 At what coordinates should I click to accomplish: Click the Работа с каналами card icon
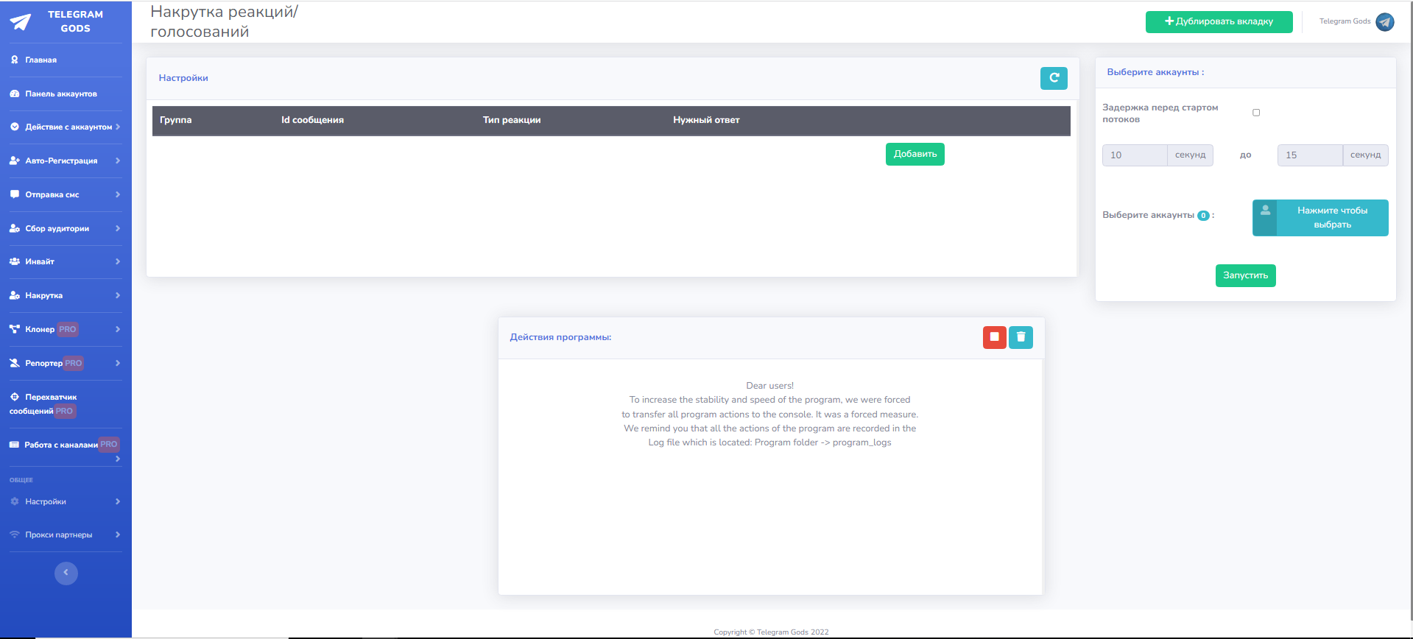click(14, 445)
